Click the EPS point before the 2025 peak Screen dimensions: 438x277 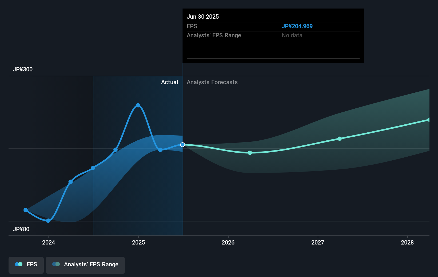coord(116,150)
